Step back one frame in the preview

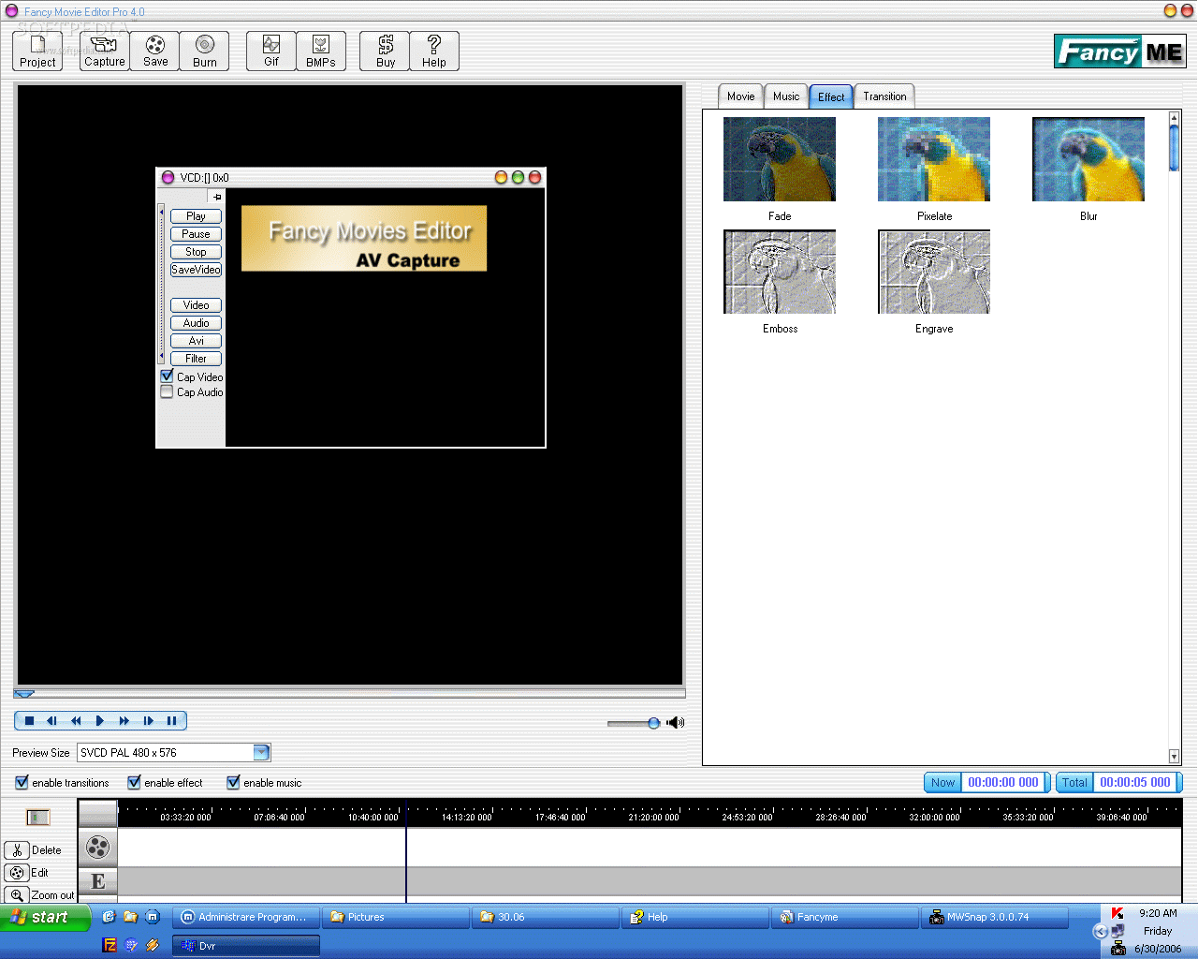pyautogui.click(x=52, y=720)
